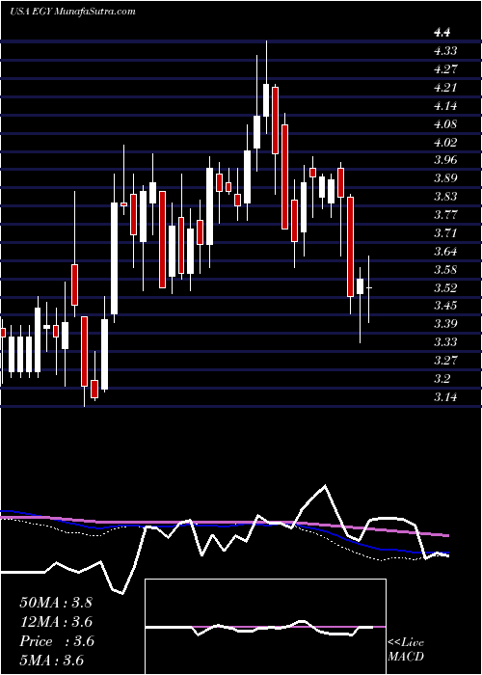
Task: Click the 3.96 price axis label
Action: click(445, 160)
